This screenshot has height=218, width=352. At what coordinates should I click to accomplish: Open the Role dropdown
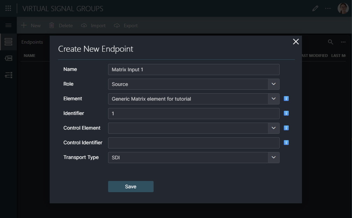(x=274, y=84)
